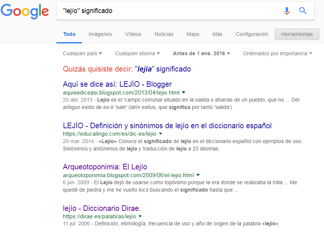Screen dimensions: 324x232
Task: Expand arrow next to educalingo.com URL
Action: (160, 134)
